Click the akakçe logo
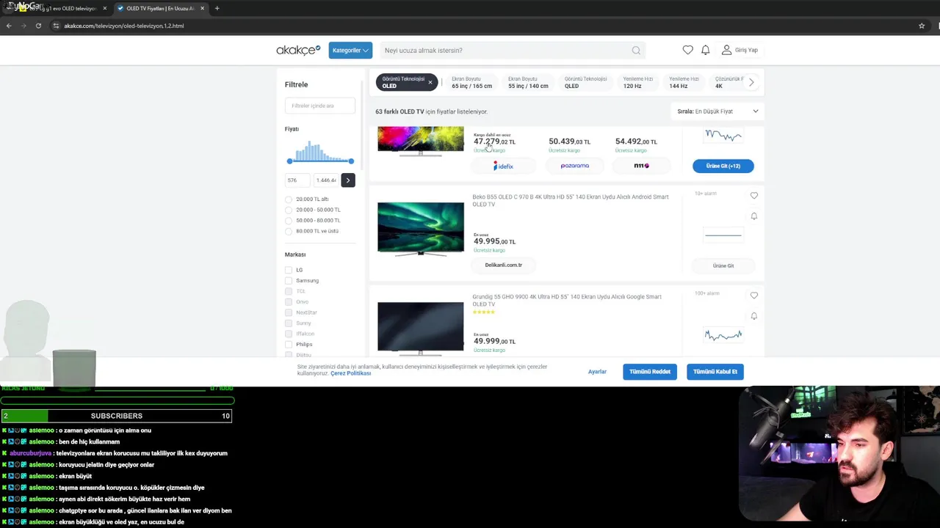 pyautogui.click(x=298, y=50)
